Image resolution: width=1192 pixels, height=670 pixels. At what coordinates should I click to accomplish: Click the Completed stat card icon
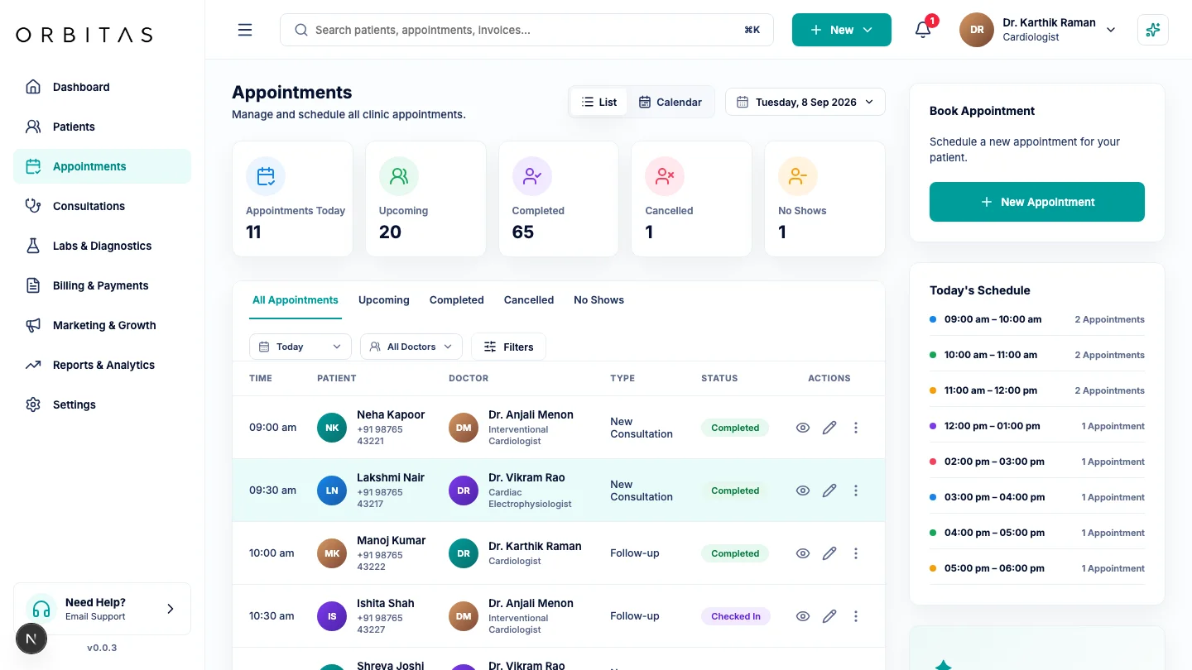[x=532, y=176]
